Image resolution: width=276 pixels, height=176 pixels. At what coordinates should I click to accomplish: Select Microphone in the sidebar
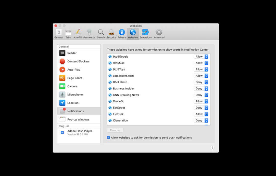point(79,94)
